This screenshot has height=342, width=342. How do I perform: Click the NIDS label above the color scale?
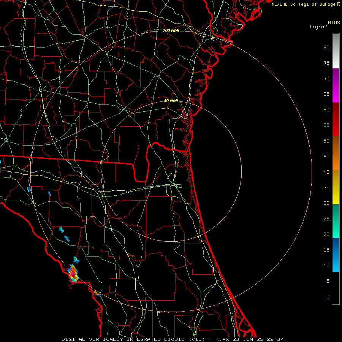coord(334,23)
